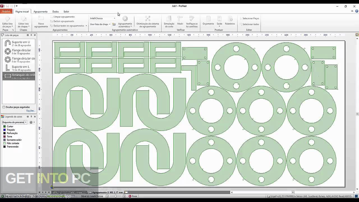This screenshot has width=359, height=202.
Task: Pin the Legenda de cores panel
Action: [31, 117]
